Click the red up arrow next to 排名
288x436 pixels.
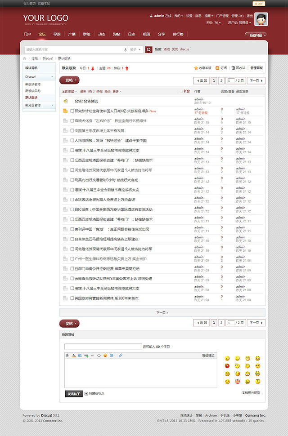pos(127,68)
